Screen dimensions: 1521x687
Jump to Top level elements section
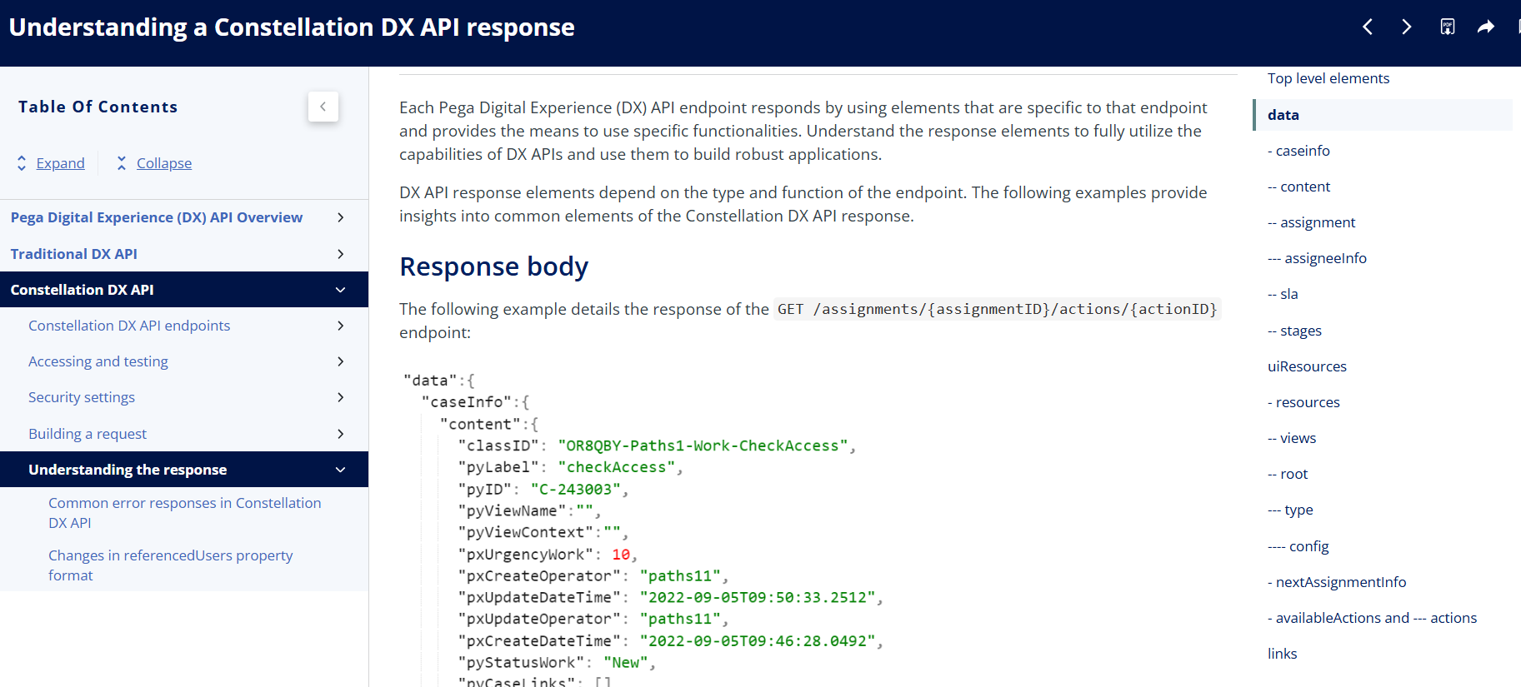pyautogui.click(x=1328, y=78)
